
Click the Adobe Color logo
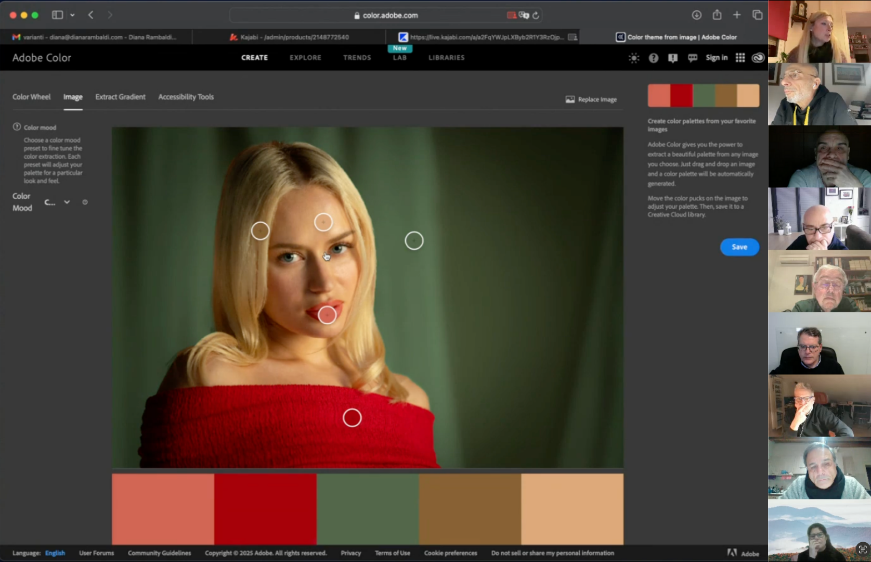pyautogui.click(x=42, y=58)
